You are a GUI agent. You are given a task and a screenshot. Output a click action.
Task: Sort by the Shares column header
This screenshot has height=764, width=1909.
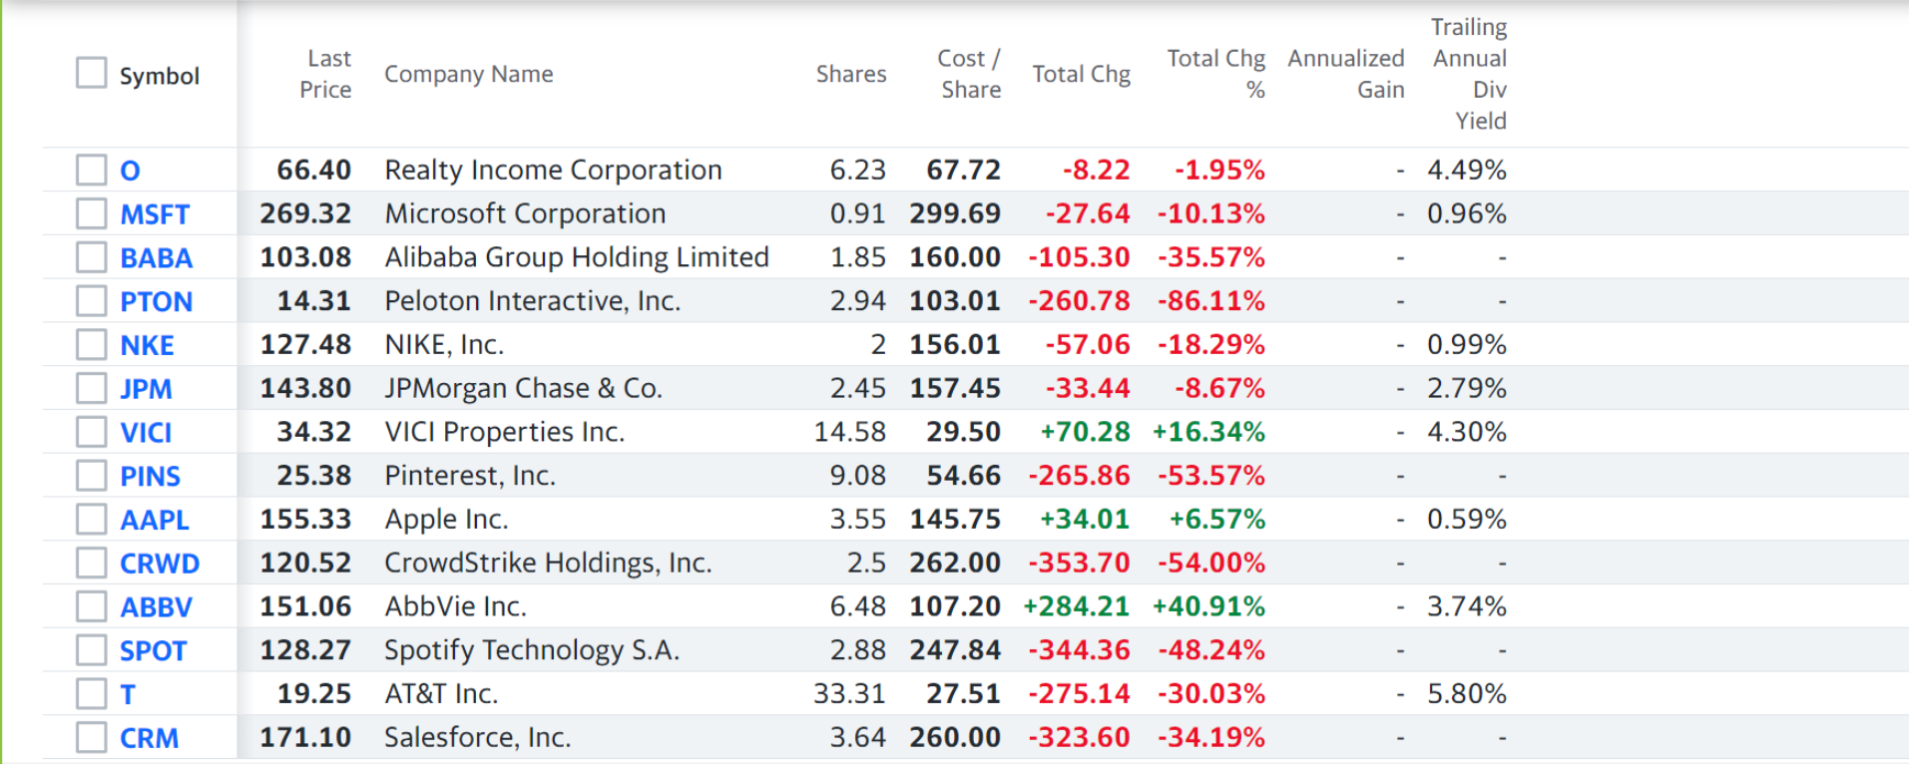click(x=851, y=74)
